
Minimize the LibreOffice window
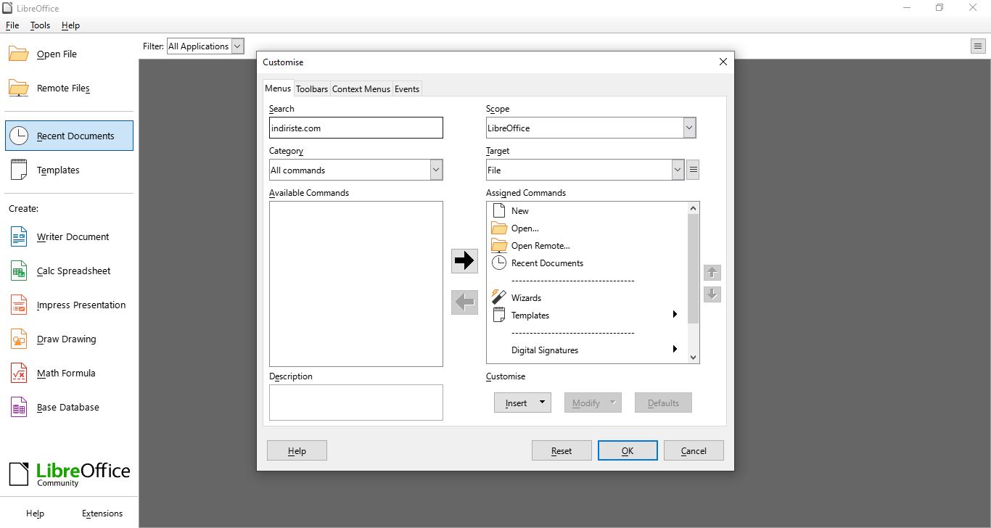(x=907, y=8)
